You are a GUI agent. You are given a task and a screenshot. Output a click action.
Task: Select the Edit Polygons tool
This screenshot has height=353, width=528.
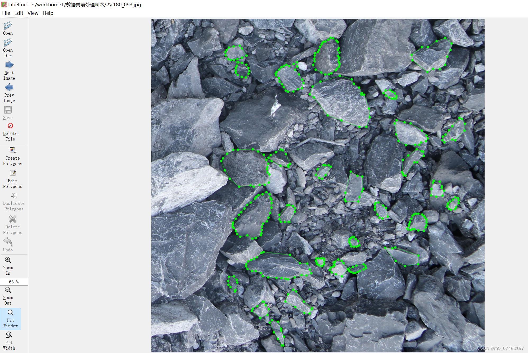pos(12,173)
